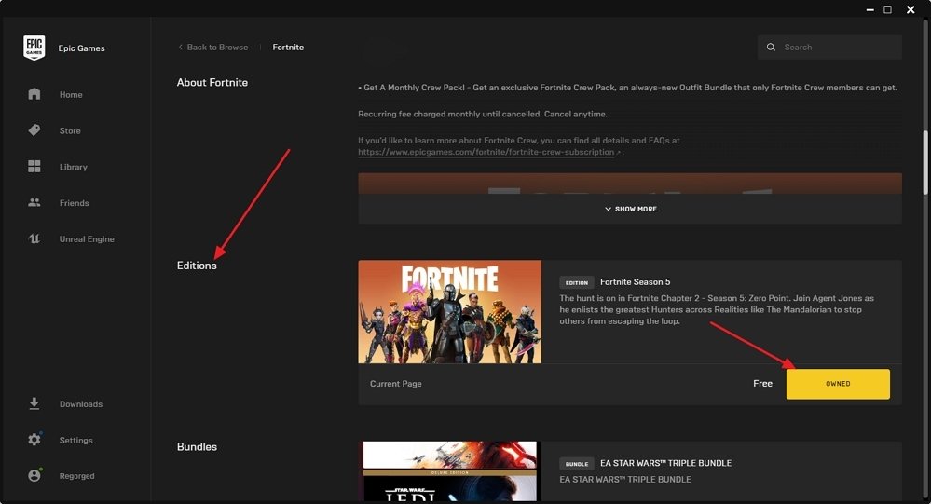The width and height of the screenshot is (931, 504).
Task: Click the Editions section heading
Action: point(197,266)
